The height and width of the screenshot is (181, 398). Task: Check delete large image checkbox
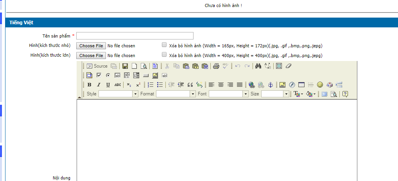tap(164, 54)
